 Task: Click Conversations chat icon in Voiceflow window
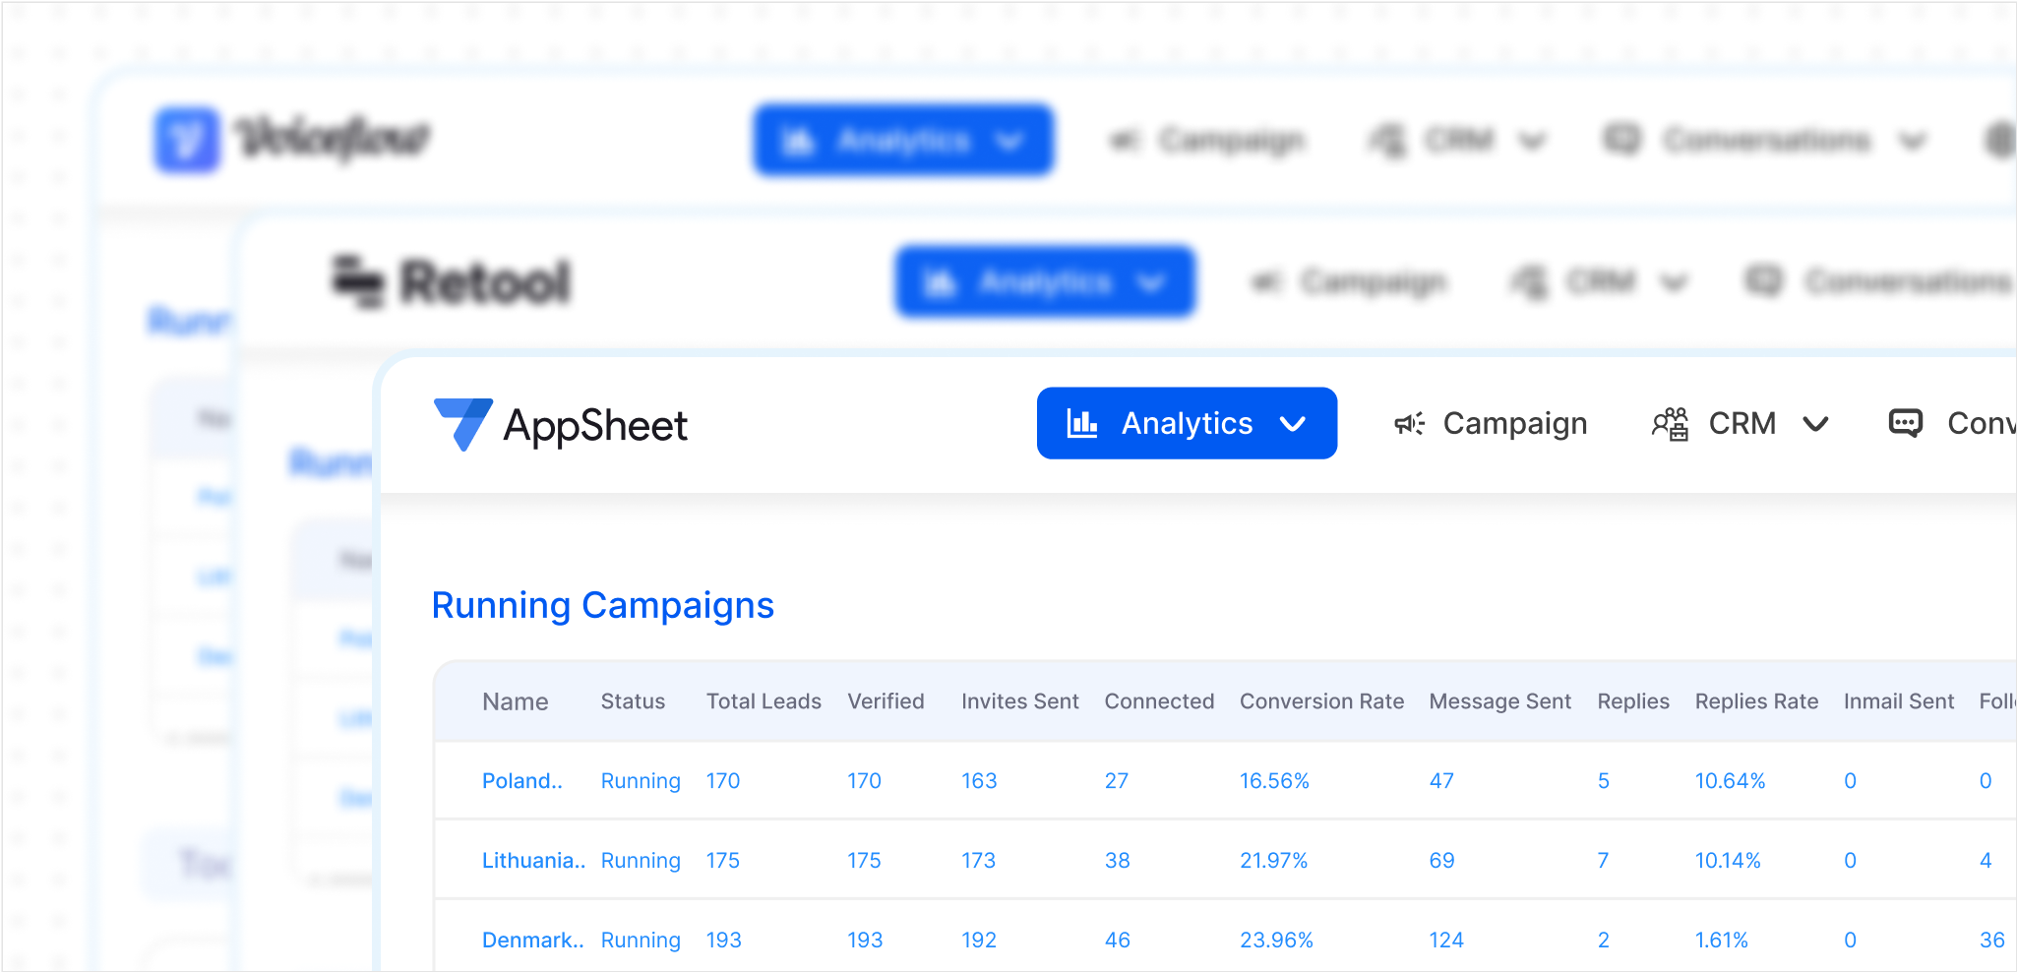(1621, 141)
